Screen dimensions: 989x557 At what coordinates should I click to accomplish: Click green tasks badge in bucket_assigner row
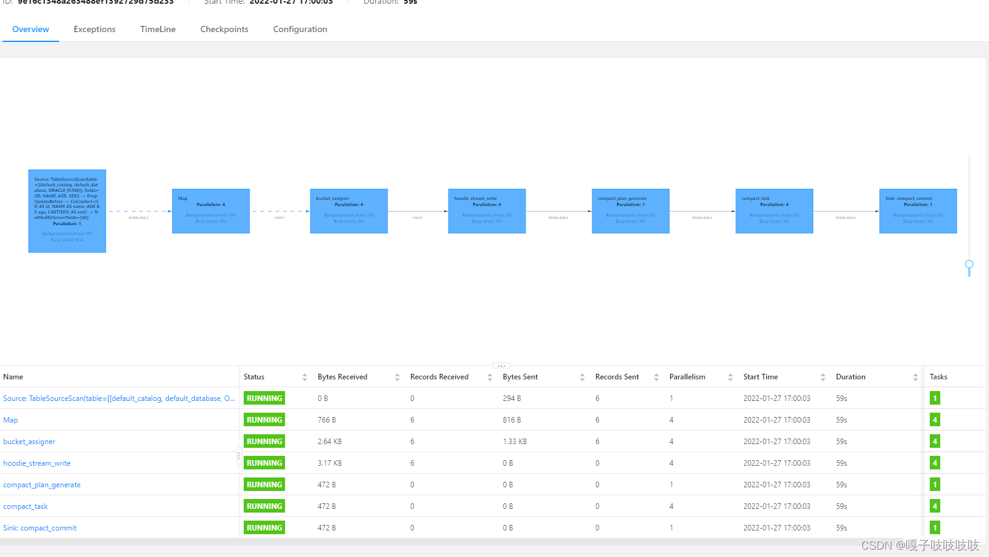click(935, 442)
